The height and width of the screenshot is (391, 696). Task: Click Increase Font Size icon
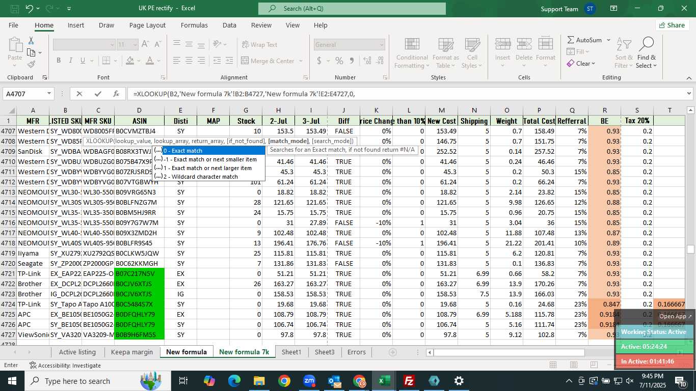(x=145, y=45)
